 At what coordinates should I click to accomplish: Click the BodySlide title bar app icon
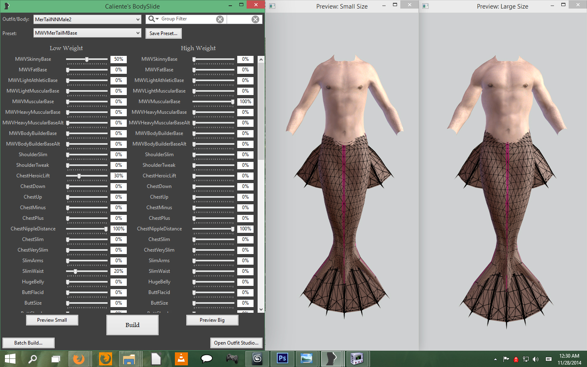[6, 6]
